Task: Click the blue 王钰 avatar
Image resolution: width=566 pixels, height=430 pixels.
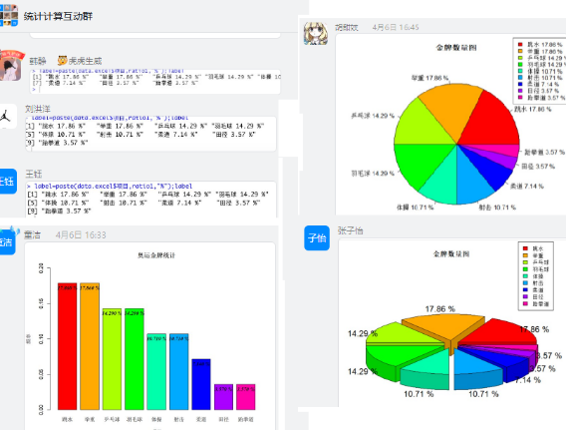Action: pos(8,182)
